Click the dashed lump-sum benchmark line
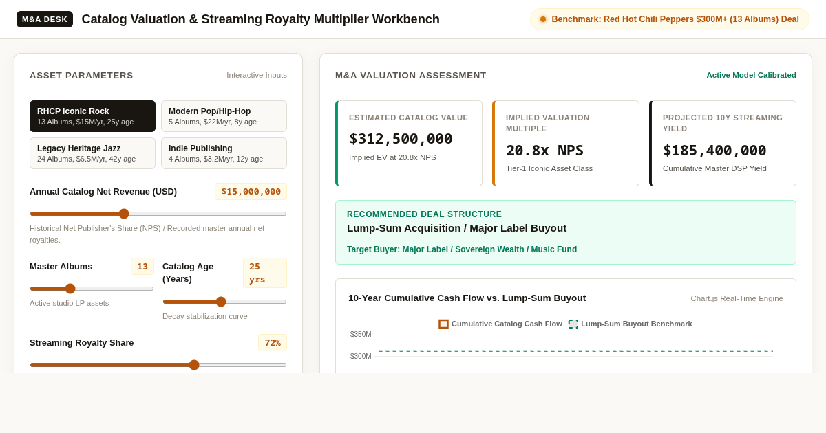Viewport: 826px width, 433px height. 575,351
